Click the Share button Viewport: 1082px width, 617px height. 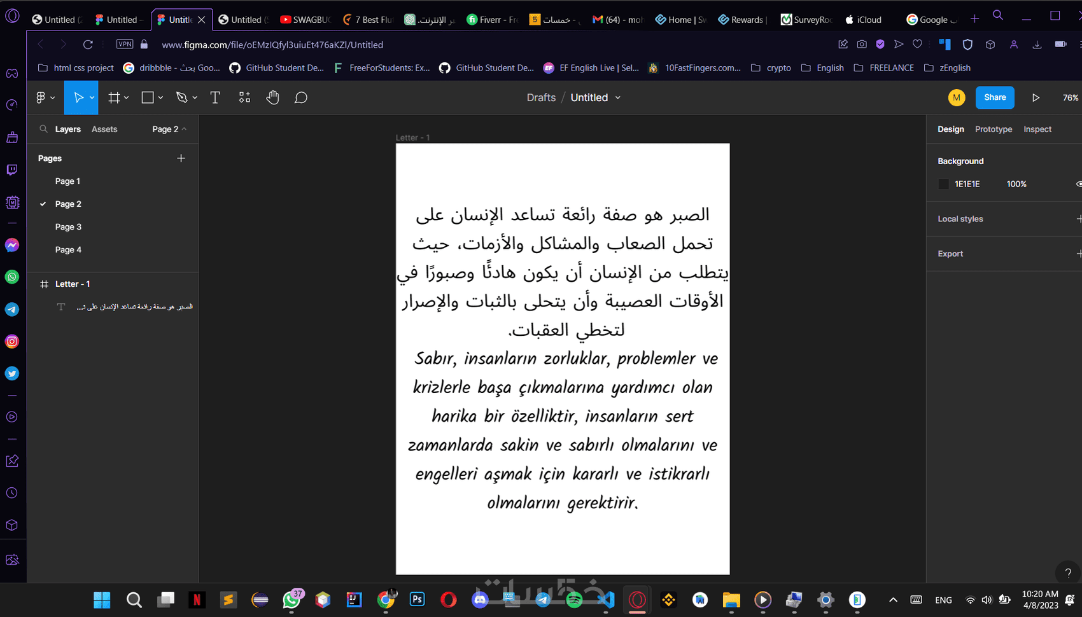coord(995,97)
